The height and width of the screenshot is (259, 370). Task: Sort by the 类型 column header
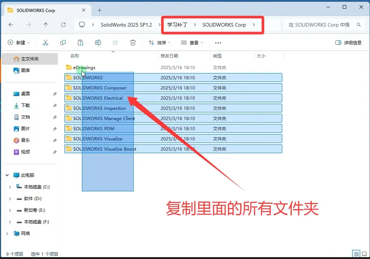[x=217, y=56]
